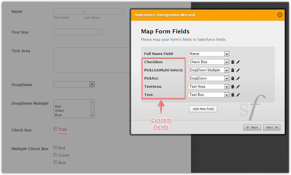Screen dimensions: 291x175
Task: Edit the Picklist mapping with pencil
Action: pos(238,78)
